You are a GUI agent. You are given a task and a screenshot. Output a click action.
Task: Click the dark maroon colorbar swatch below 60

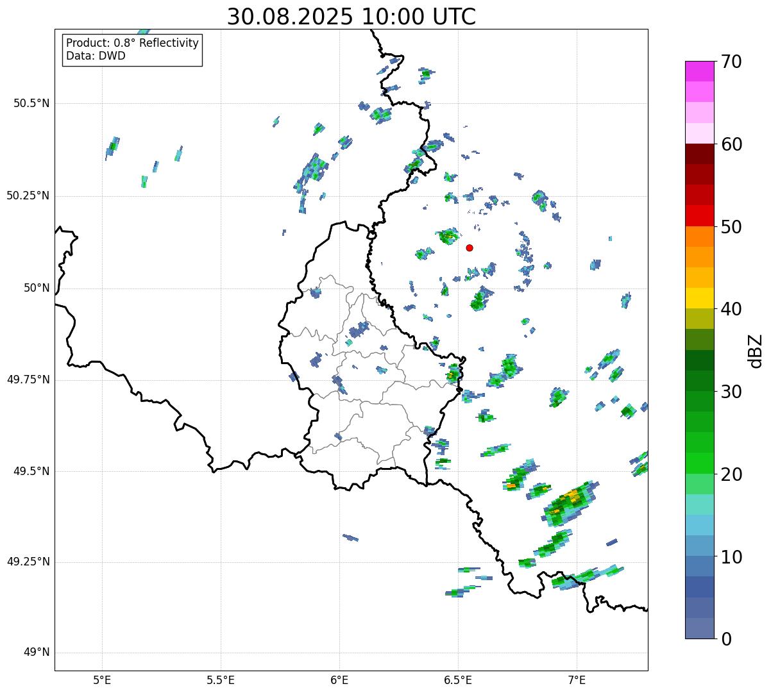tap(700, 154)
